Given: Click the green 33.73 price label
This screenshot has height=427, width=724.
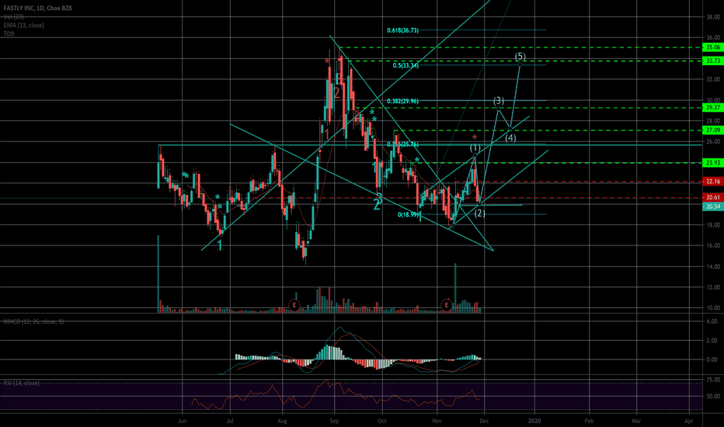Looking at the screenshot, I should click(x=713, y=61).
